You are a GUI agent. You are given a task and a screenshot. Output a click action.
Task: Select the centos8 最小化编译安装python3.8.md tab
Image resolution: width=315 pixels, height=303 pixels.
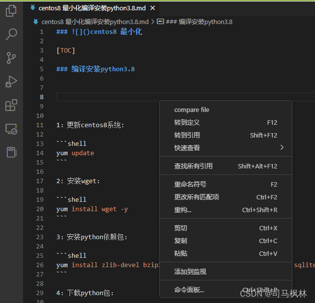coord(92,8)
